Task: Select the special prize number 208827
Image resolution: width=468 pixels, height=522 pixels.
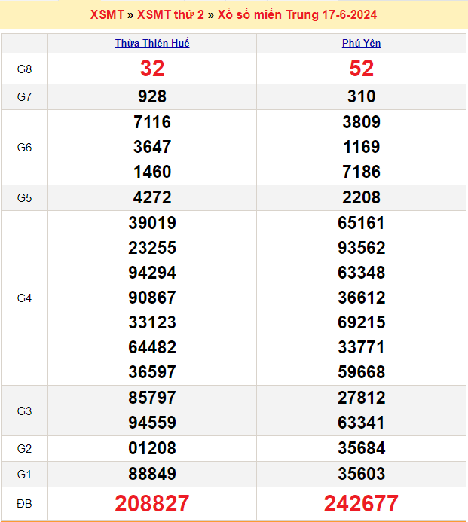Action: (152, 504)
